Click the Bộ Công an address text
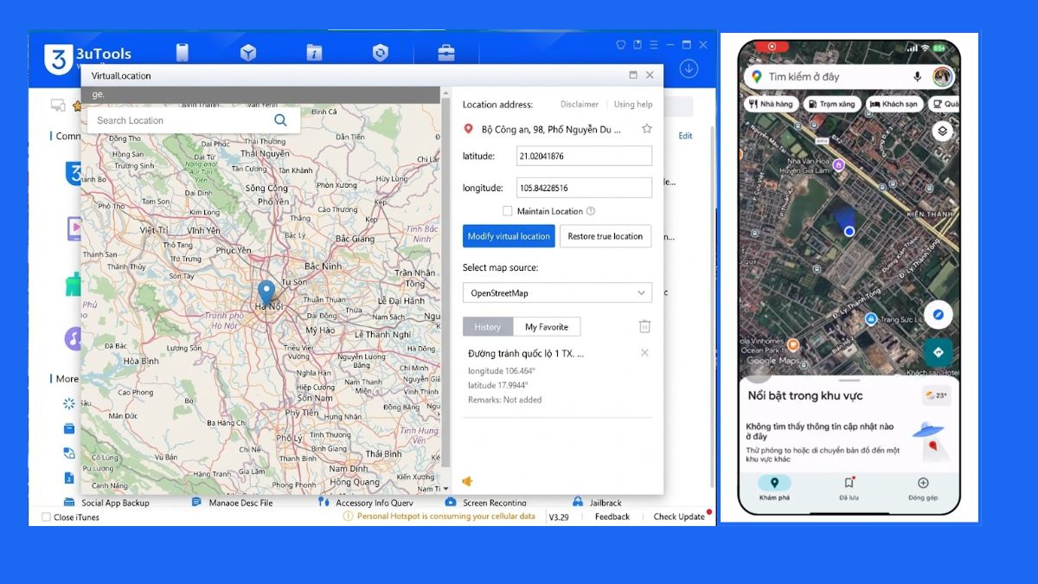This screenshot has height=584, width=1038. 551,130
